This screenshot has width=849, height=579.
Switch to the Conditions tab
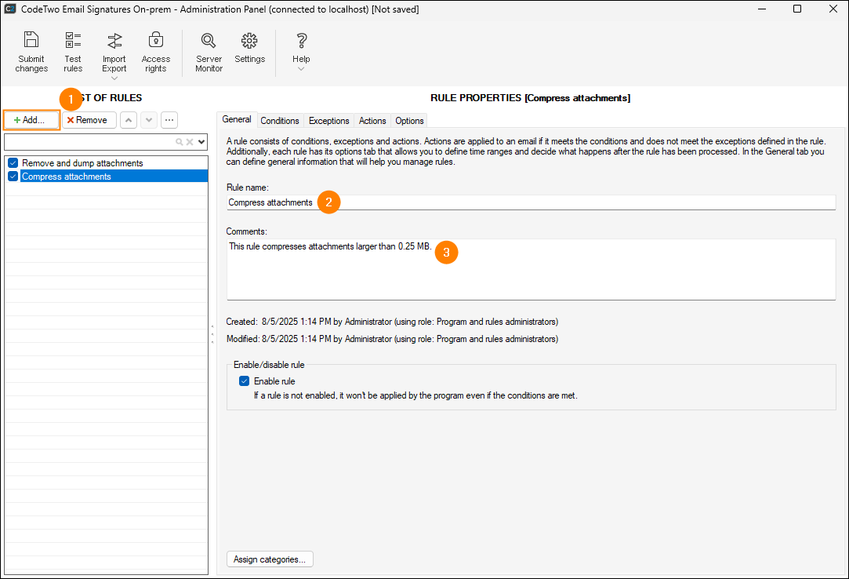click(x=280, y=121)
